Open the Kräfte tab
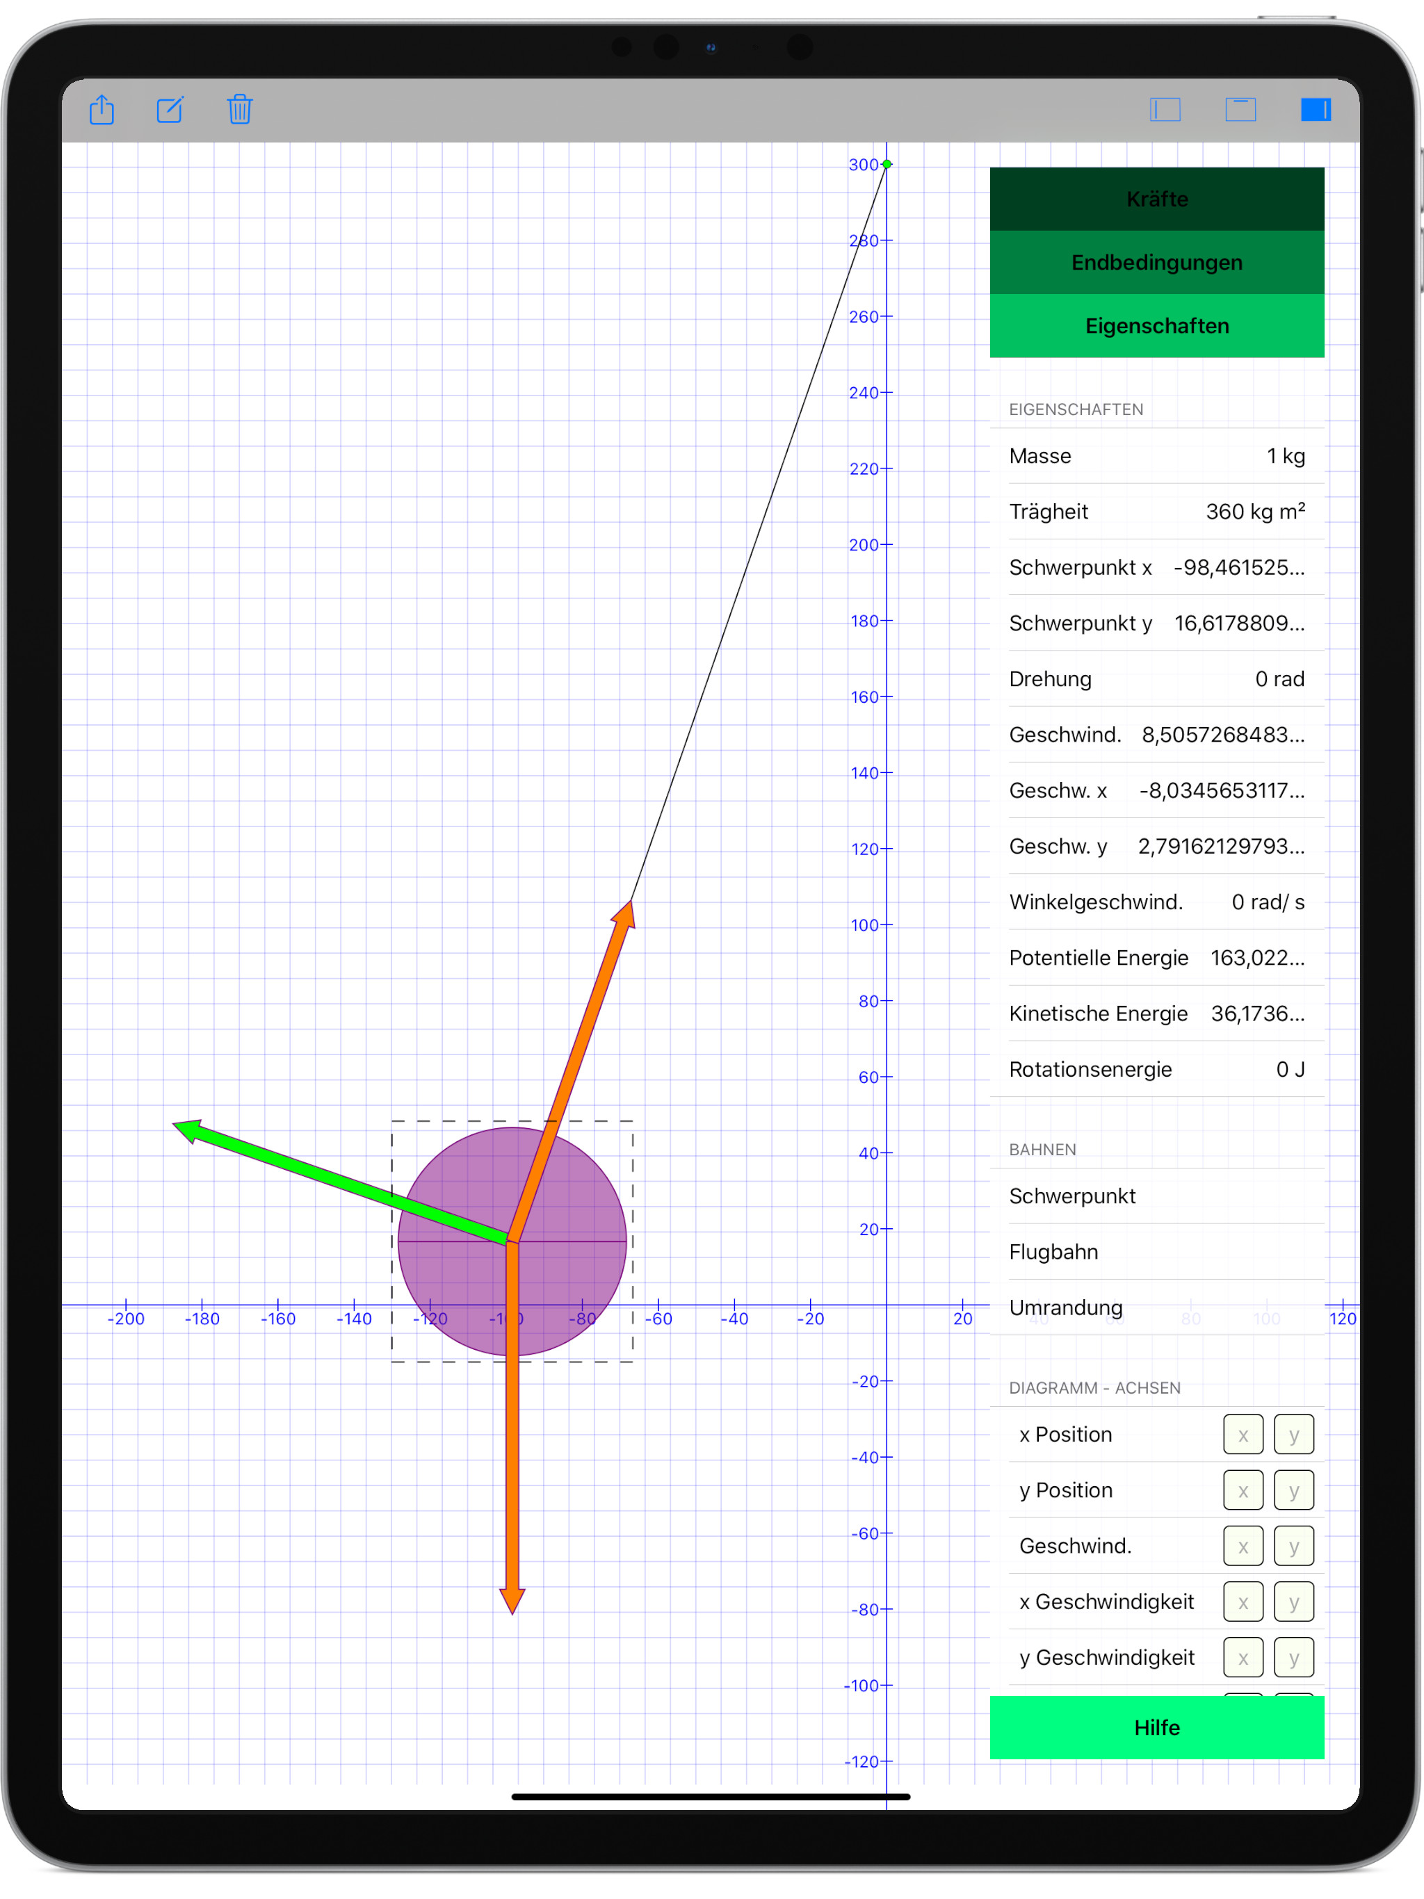 [x=1156, y=199]
